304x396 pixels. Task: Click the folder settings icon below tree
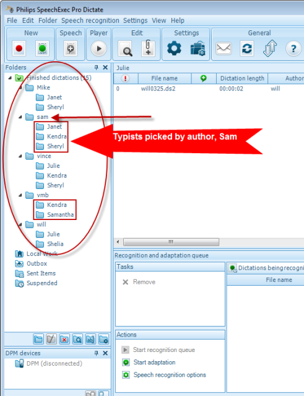pyautogui.click(x=103, y=339)
